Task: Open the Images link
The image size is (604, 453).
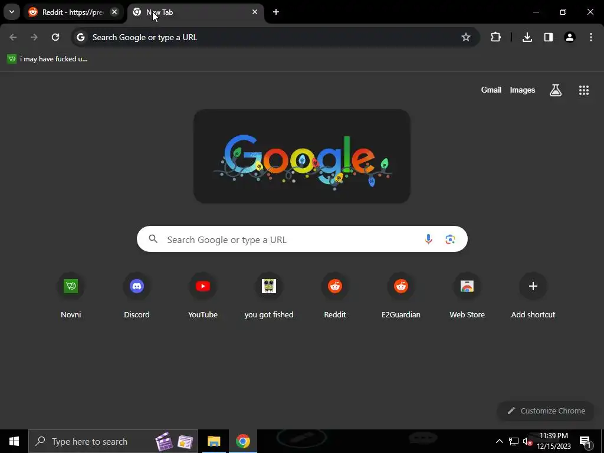Action: (x=523, y=90)
